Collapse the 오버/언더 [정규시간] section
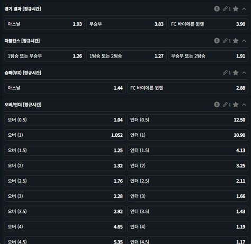The image size is (251, 244). 244,105
